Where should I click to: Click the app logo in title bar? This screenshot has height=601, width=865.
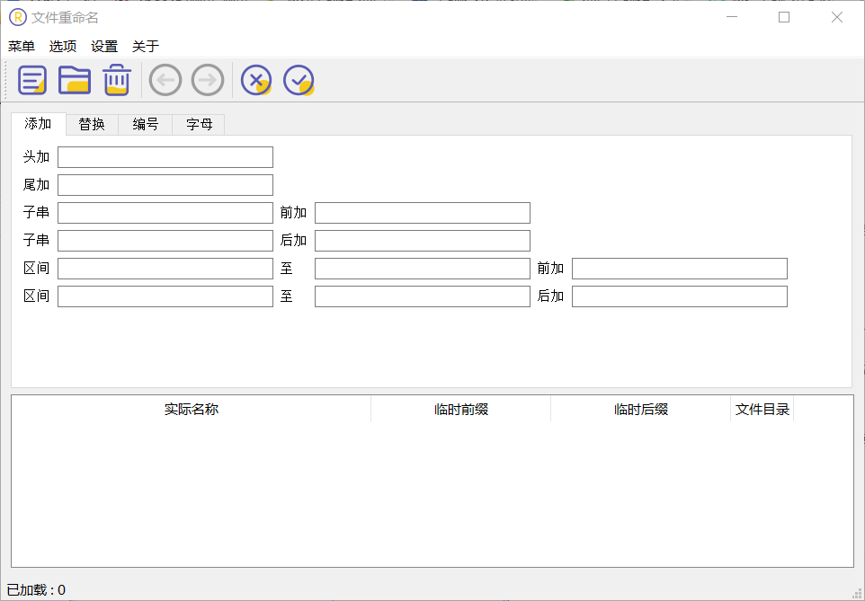[x=18, y=17]
